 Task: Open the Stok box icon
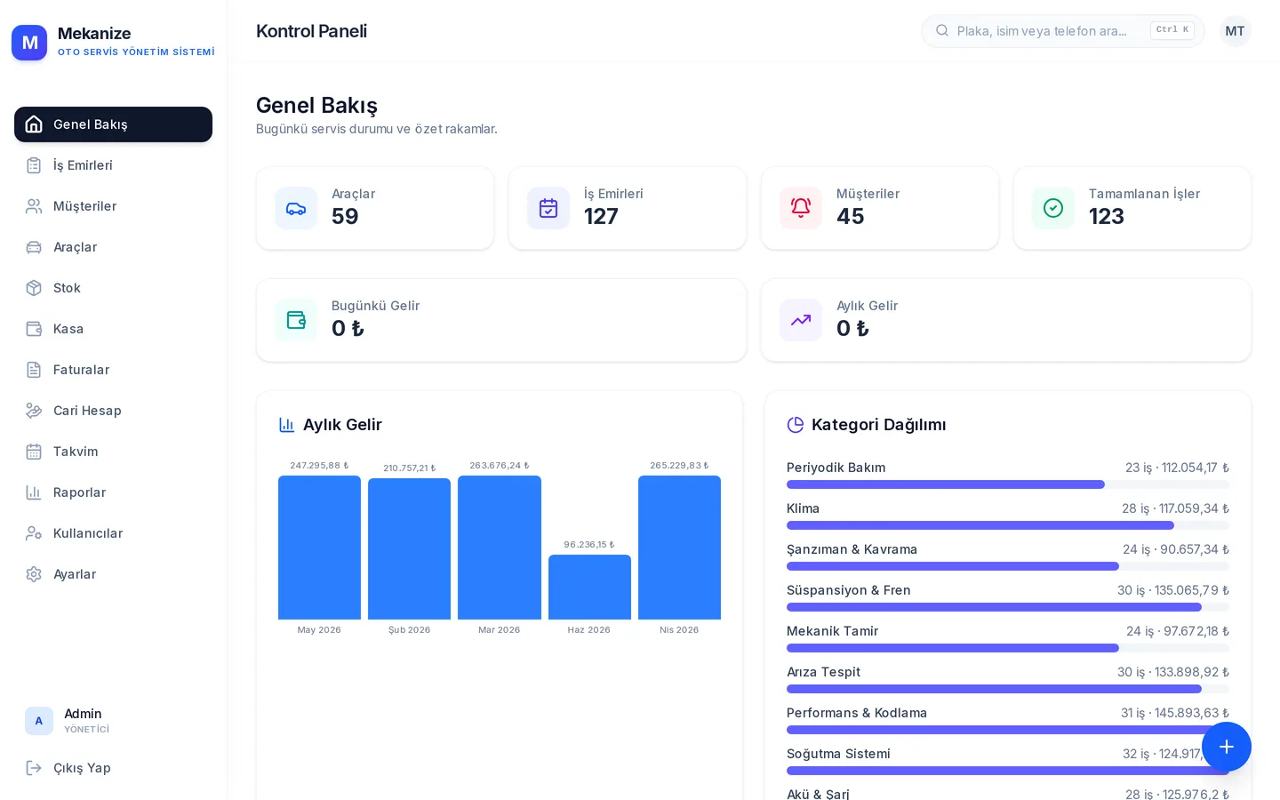click(x=34, y=288)
